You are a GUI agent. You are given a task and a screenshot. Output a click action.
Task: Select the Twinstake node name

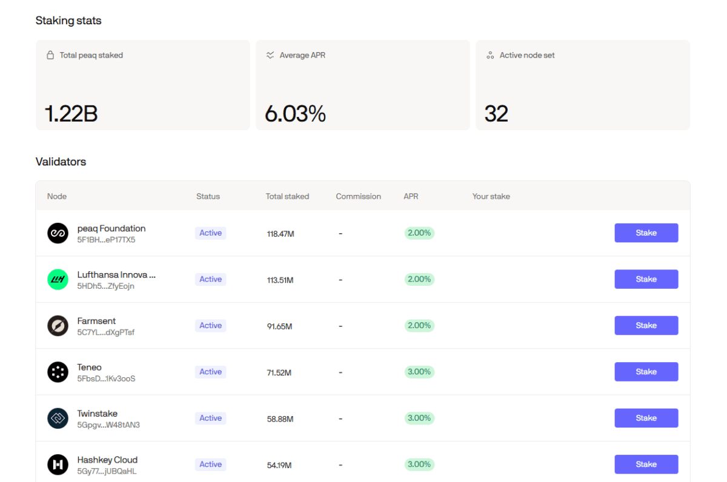(98, 414)
